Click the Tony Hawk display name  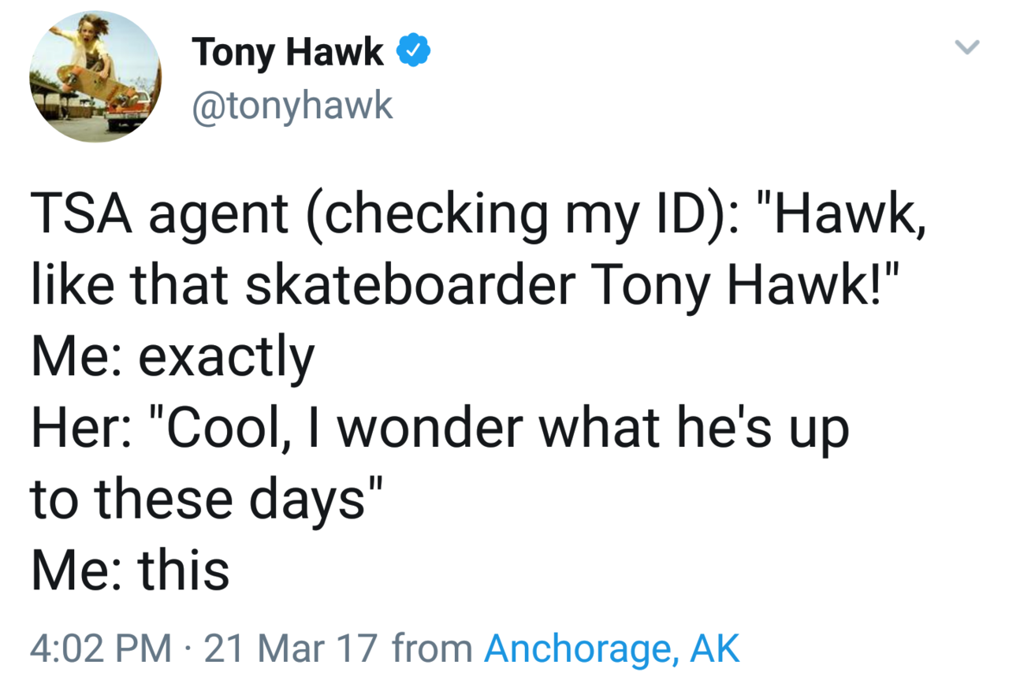(288, 52)
